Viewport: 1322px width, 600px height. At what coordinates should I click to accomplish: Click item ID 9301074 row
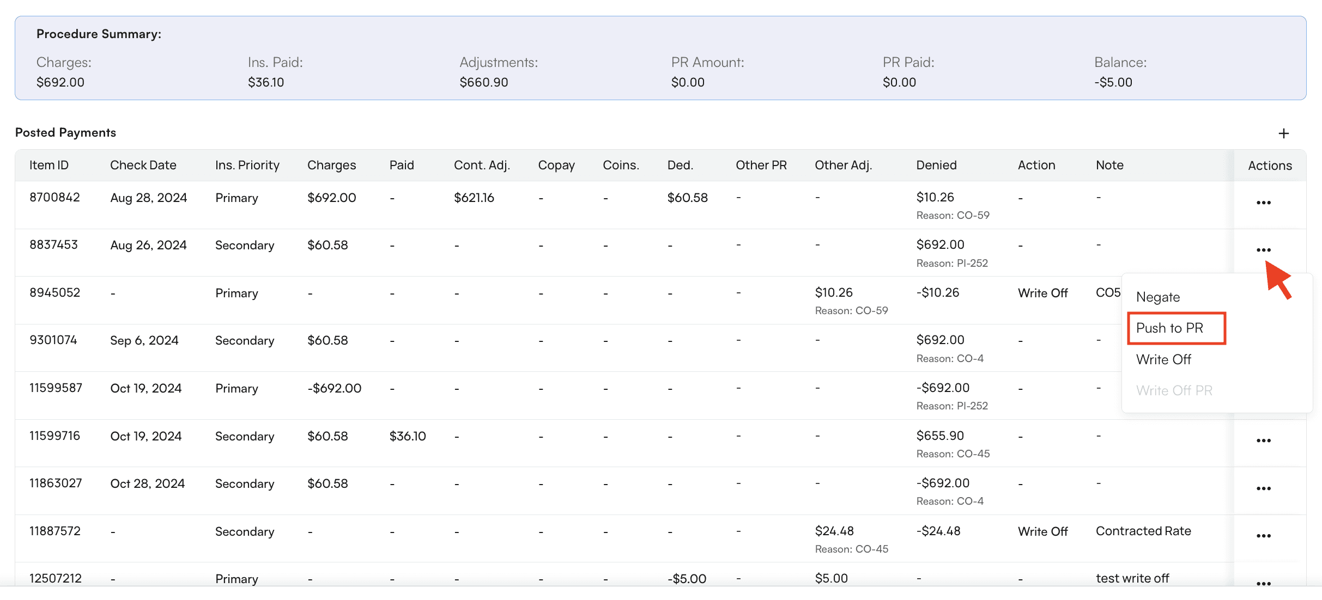coord(53,340)
